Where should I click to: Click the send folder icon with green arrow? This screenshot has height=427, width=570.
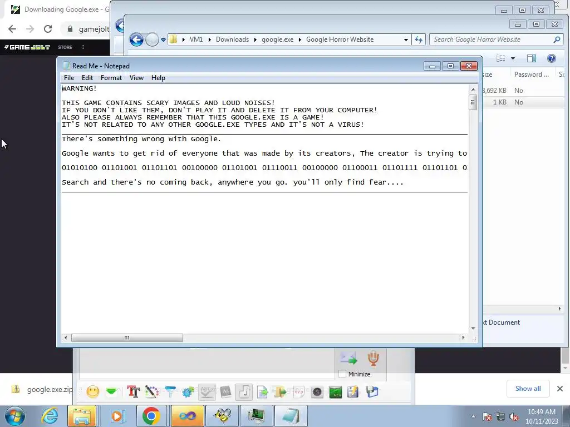coord(281,392)
